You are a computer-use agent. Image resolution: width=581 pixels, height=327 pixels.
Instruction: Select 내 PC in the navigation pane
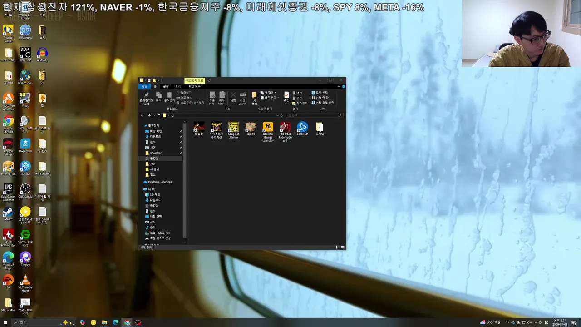[150, 189]
